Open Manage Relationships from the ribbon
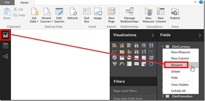Screen dimensions: 205x101 tap(130, 15)
